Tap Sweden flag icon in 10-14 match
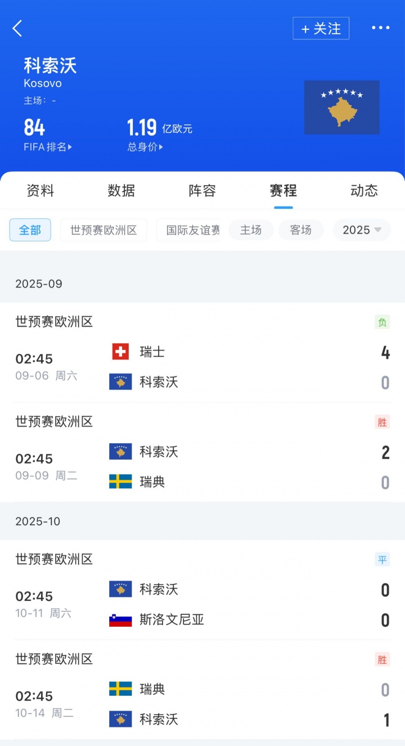Viewport: 405px width, 746px height. (x=120, y=689)
